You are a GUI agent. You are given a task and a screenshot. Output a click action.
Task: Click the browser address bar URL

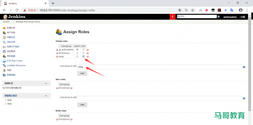tap(67, 10)
